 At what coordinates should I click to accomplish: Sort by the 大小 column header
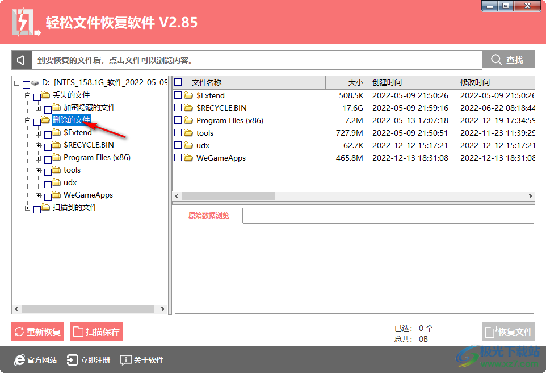click(x=347, y=82)
